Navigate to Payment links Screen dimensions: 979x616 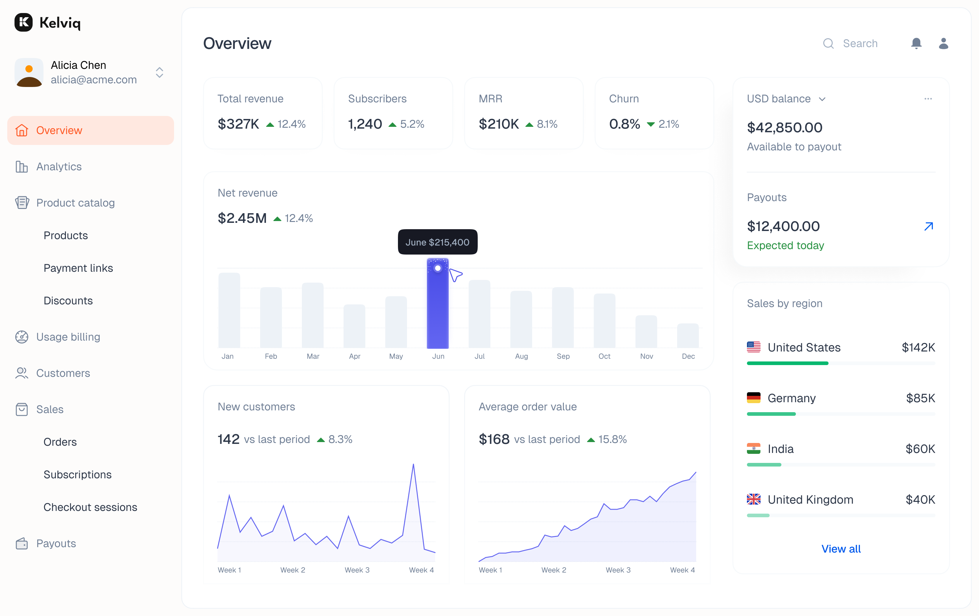click(x=79, y=268)
